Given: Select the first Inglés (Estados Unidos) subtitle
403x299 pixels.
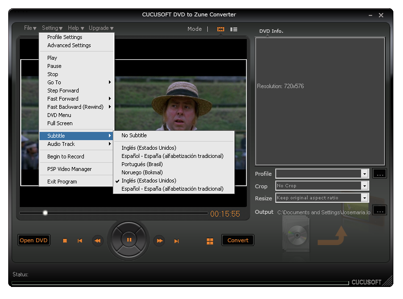Looking at the screenshot, I should coord(174,148).
